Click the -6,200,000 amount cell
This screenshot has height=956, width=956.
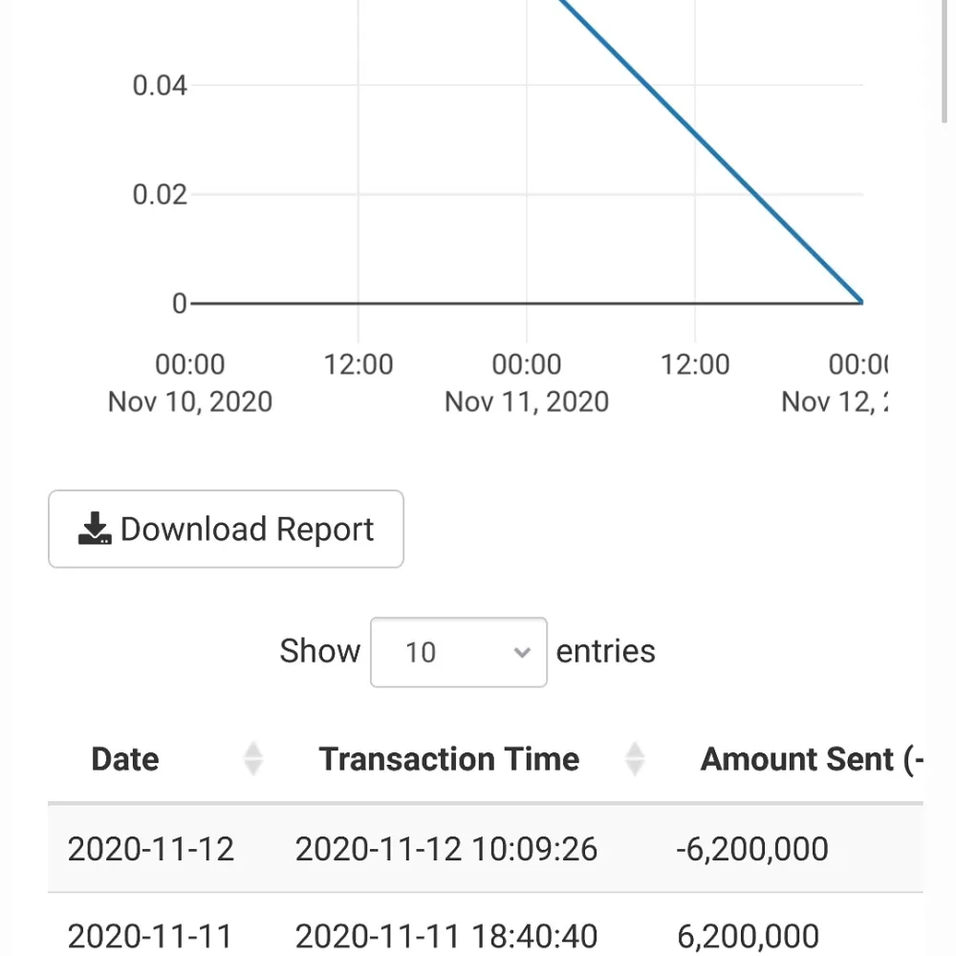click(x=752, y=849)
